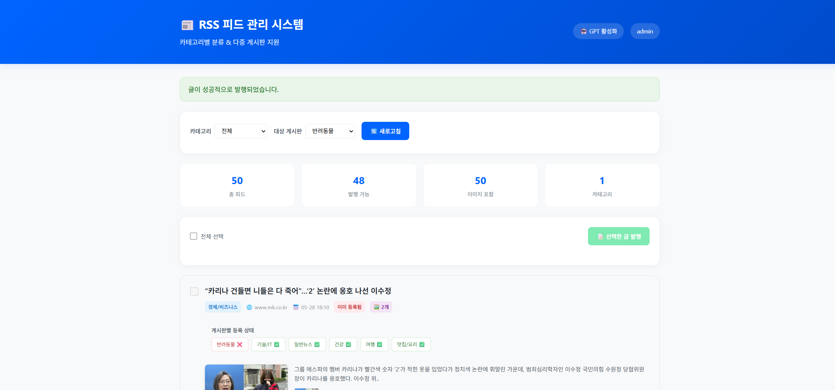Click the green check on 기술/IT status
Screen dimensions: 835x390
tap(277, 345)
